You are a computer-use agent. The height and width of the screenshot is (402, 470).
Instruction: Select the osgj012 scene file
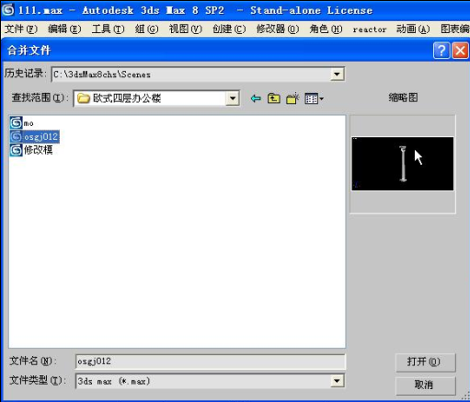34,136
